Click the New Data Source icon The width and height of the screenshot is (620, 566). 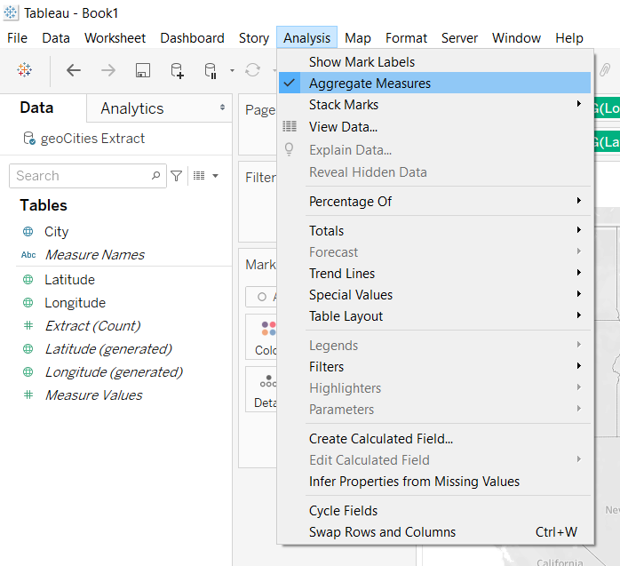tap(177, 70)
